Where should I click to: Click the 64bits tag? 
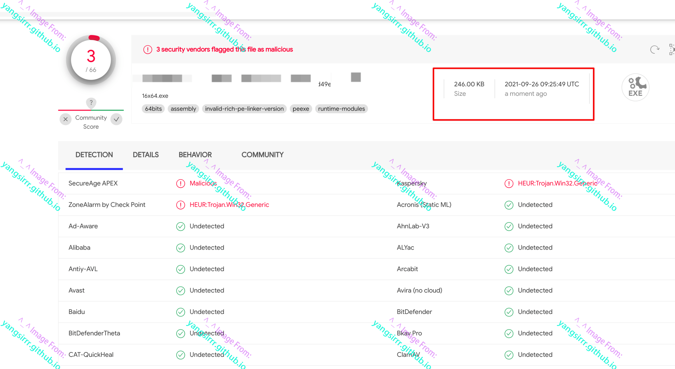(x=153, y=109)
